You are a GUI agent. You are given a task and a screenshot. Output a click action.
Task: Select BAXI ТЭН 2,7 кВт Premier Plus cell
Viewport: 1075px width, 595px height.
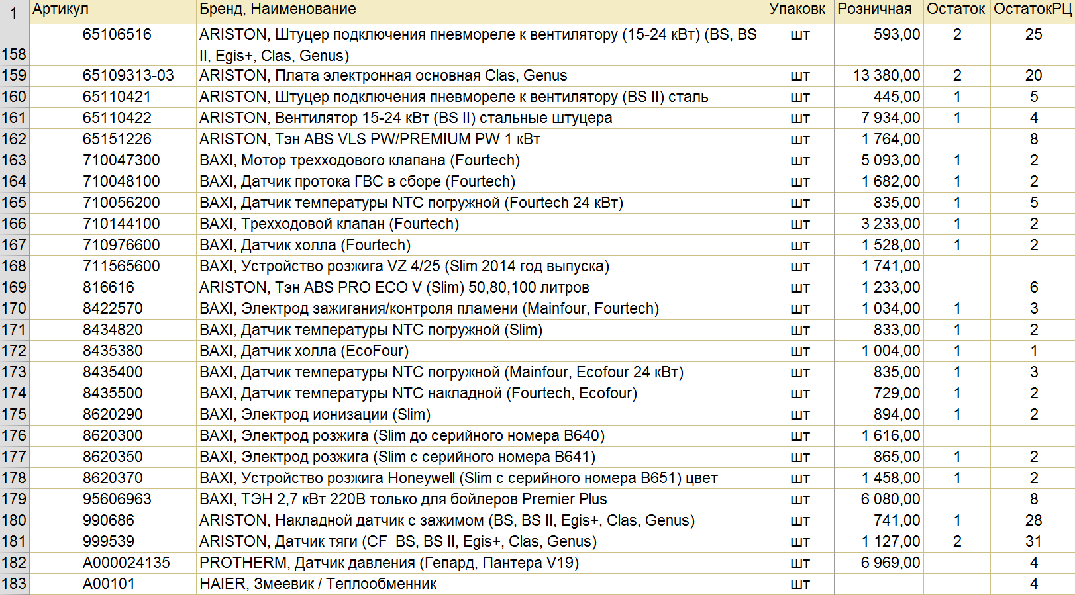click(x=481, y=499)
